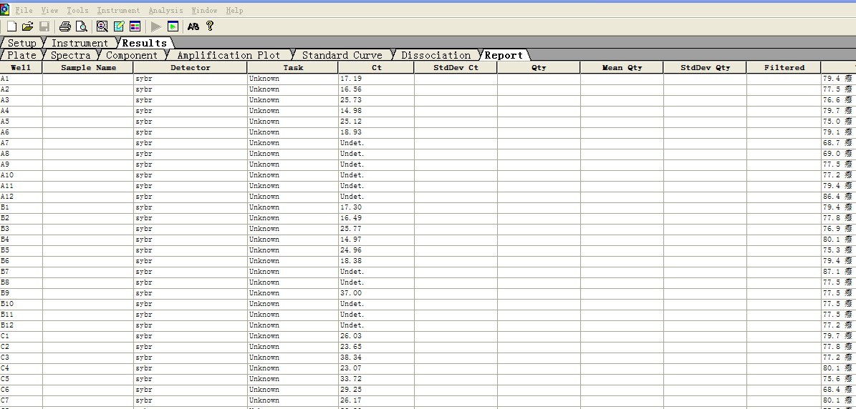The height and width of the screenshot is (409, 856).
Task: Select well B9 in the Well column
Action: pos(21,293)
